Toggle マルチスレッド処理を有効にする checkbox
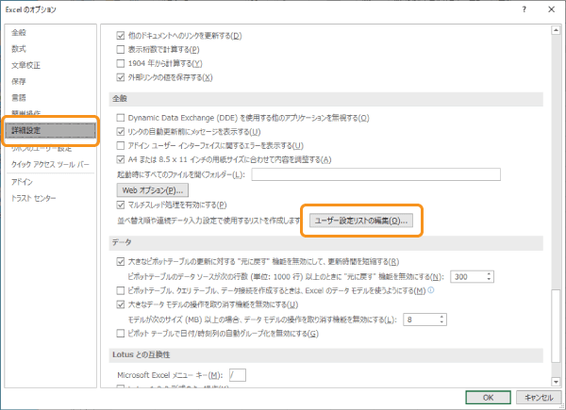566x410 pixels. 121,205
